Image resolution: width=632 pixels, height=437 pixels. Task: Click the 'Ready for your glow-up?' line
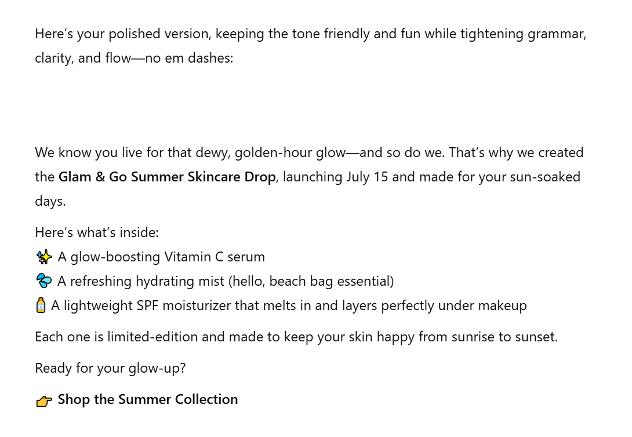pos(110,368)
